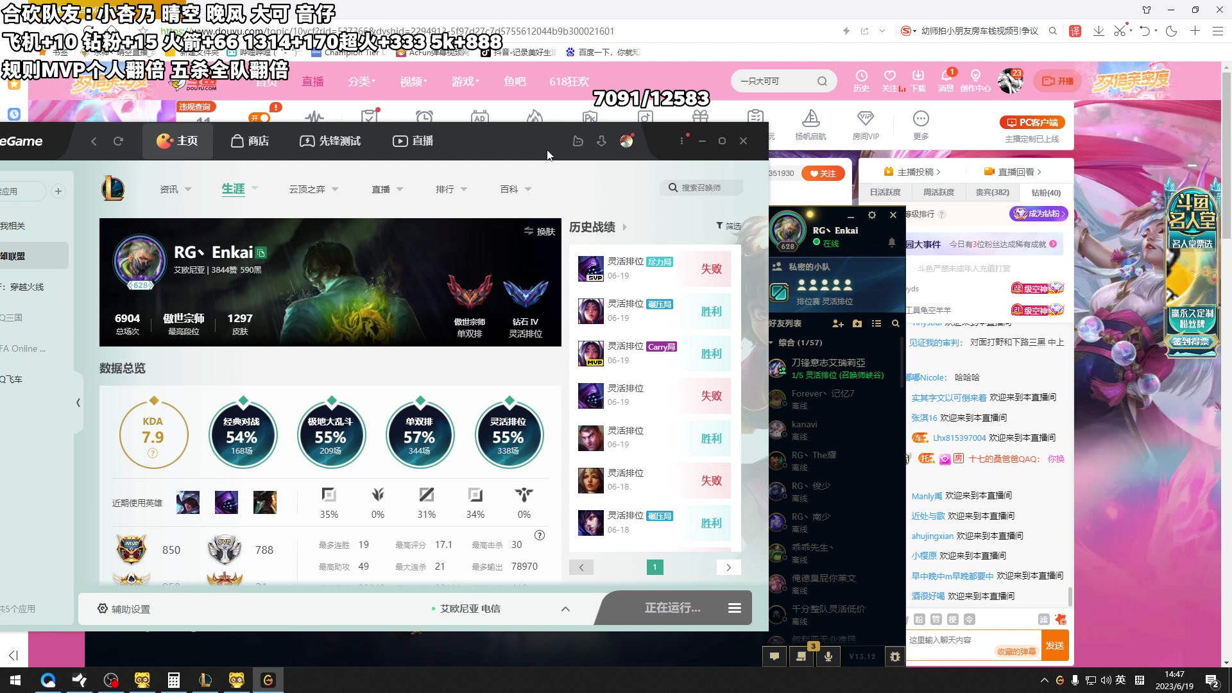
Task: Click add friend icon in 好友列表
Action: point(837,323)
